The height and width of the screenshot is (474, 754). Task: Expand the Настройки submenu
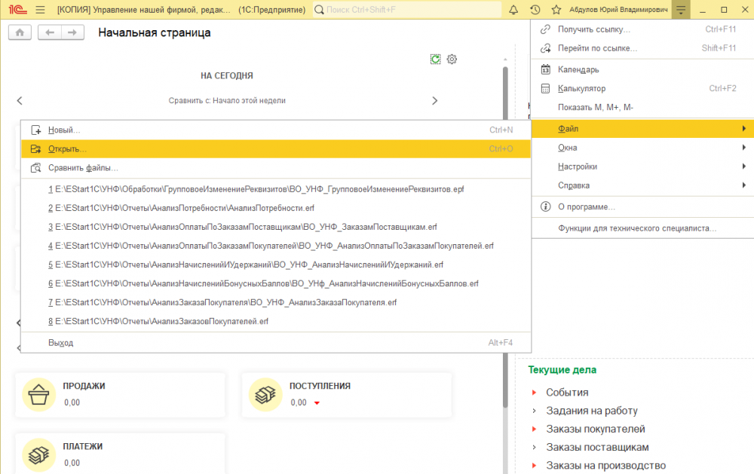click(x=643, y=167)
